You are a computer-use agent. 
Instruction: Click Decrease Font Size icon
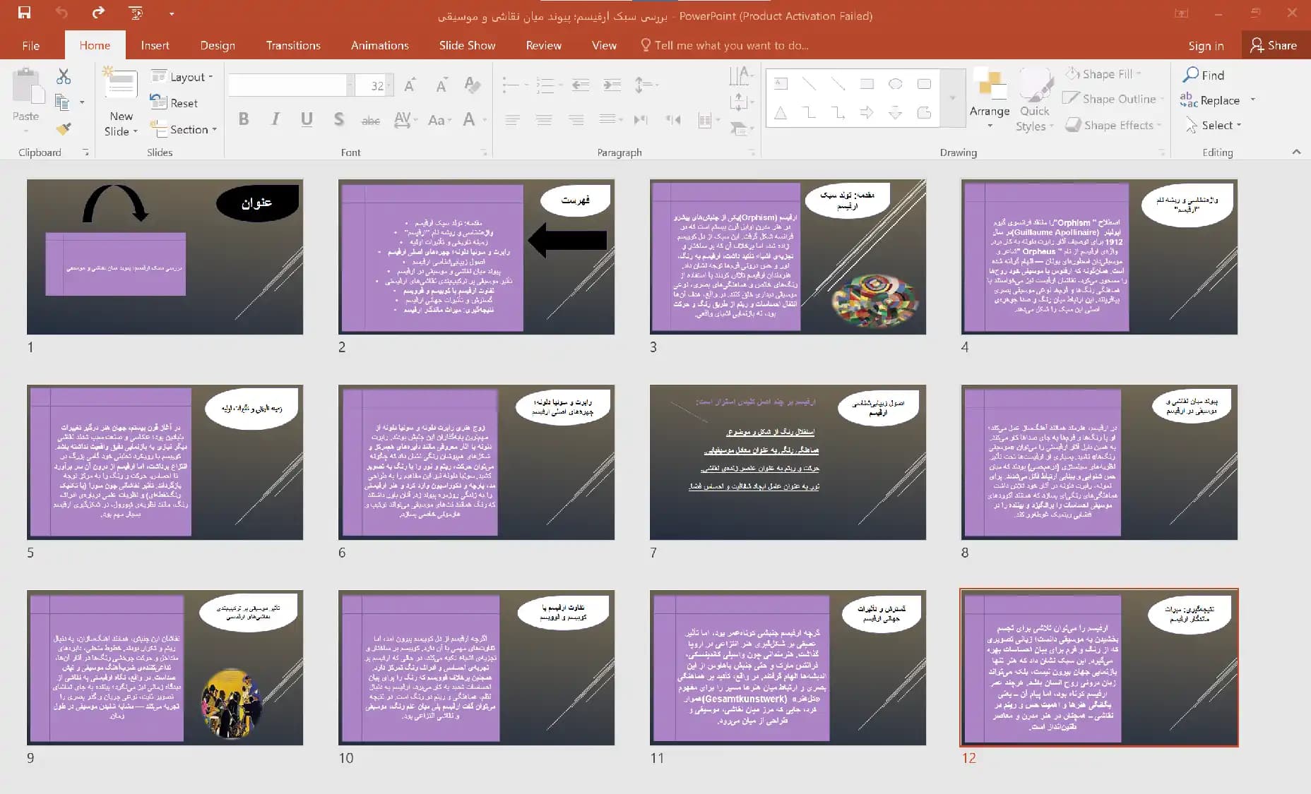441,85
